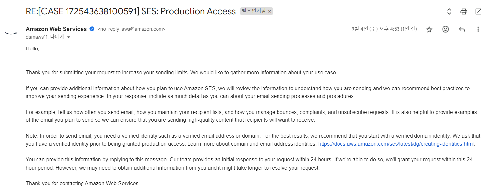Expand all messages with the up-down chevrons
The width and height of the screenshot is (481, 191).
[x=449, y=12]
